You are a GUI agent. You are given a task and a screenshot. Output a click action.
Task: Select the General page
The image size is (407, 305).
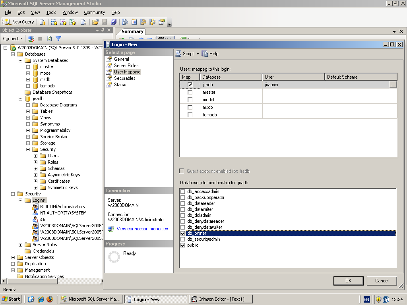[121, 59]
